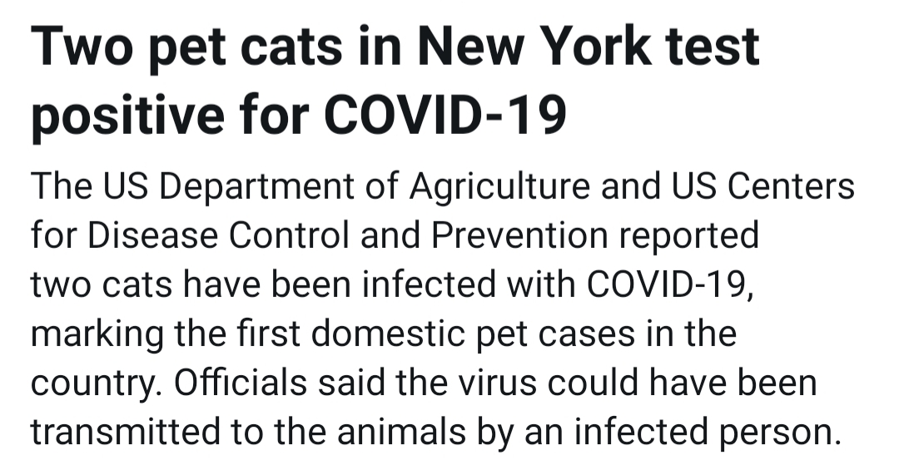Click the word 'COVID-19' in the headline
Screen dimensions: 899x475
(445, 113)
